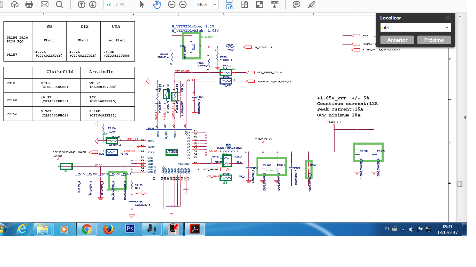
Task: Show hidden tray icons with the up arrow
Action: coord(404,229)
